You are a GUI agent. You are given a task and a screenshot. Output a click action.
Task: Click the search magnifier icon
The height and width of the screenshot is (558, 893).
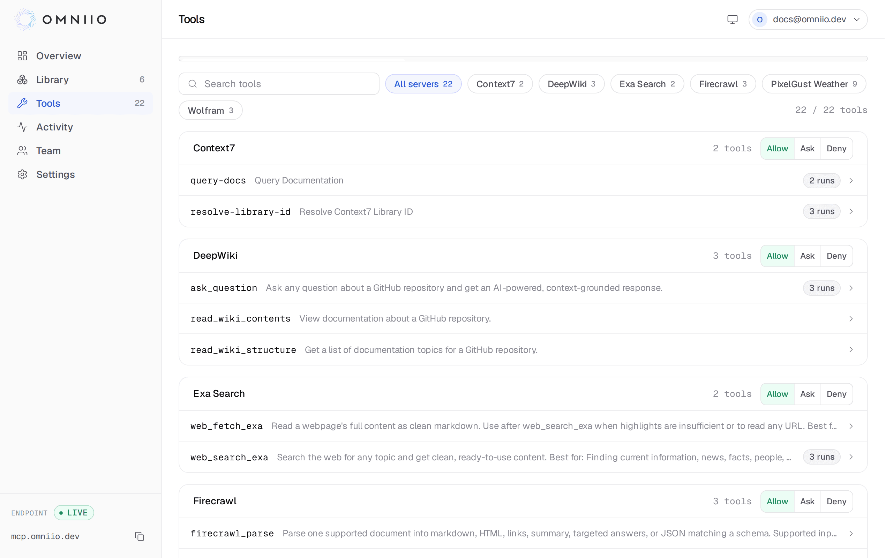(x=192, y=84)
